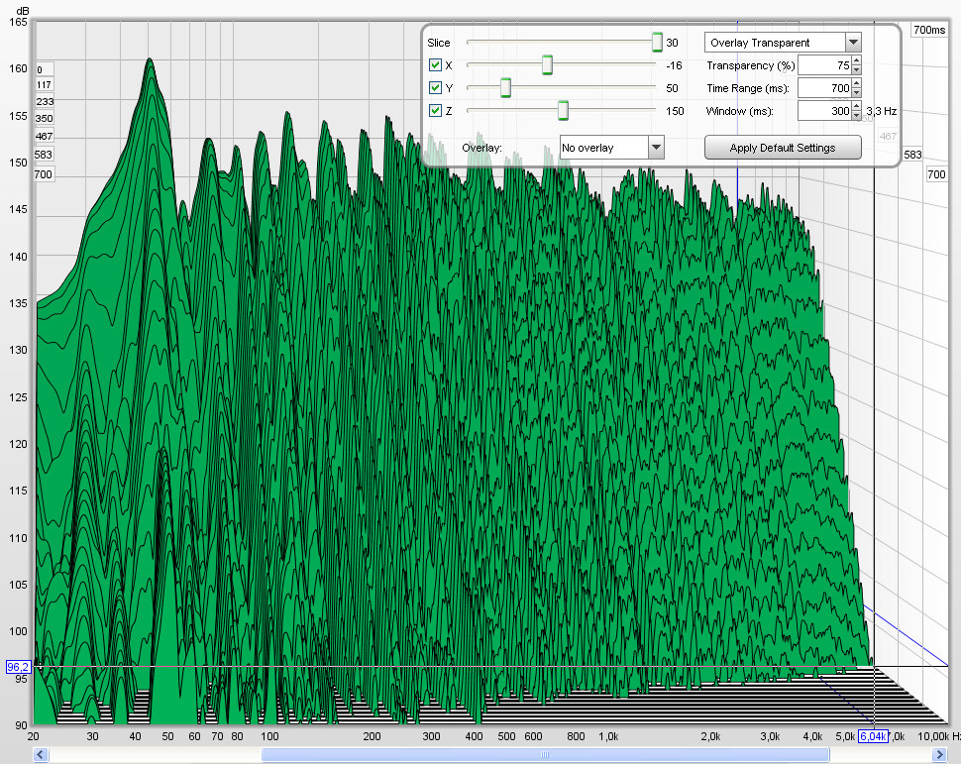Click Apply Default Settings button
The image size is (961, 764).
click(783, 148)
